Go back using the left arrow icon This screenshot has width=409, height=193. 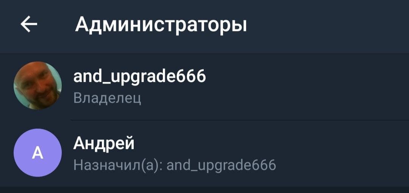tap(29, 24)
